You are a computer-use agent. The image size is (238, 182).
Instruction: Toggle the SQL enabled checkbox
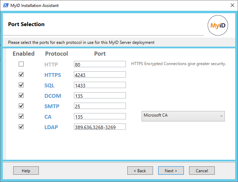tap(21, 85)
